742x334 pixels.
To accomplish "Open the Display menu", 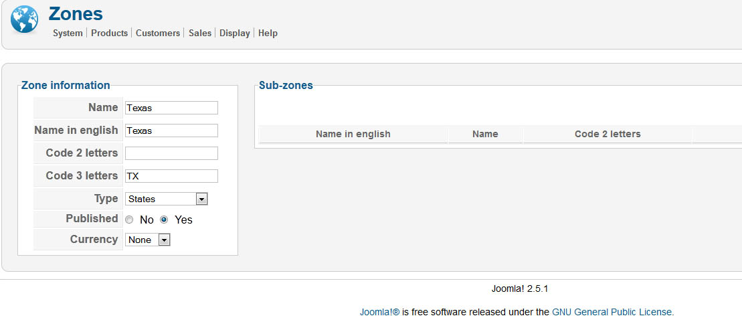I will tap(235, 33).
